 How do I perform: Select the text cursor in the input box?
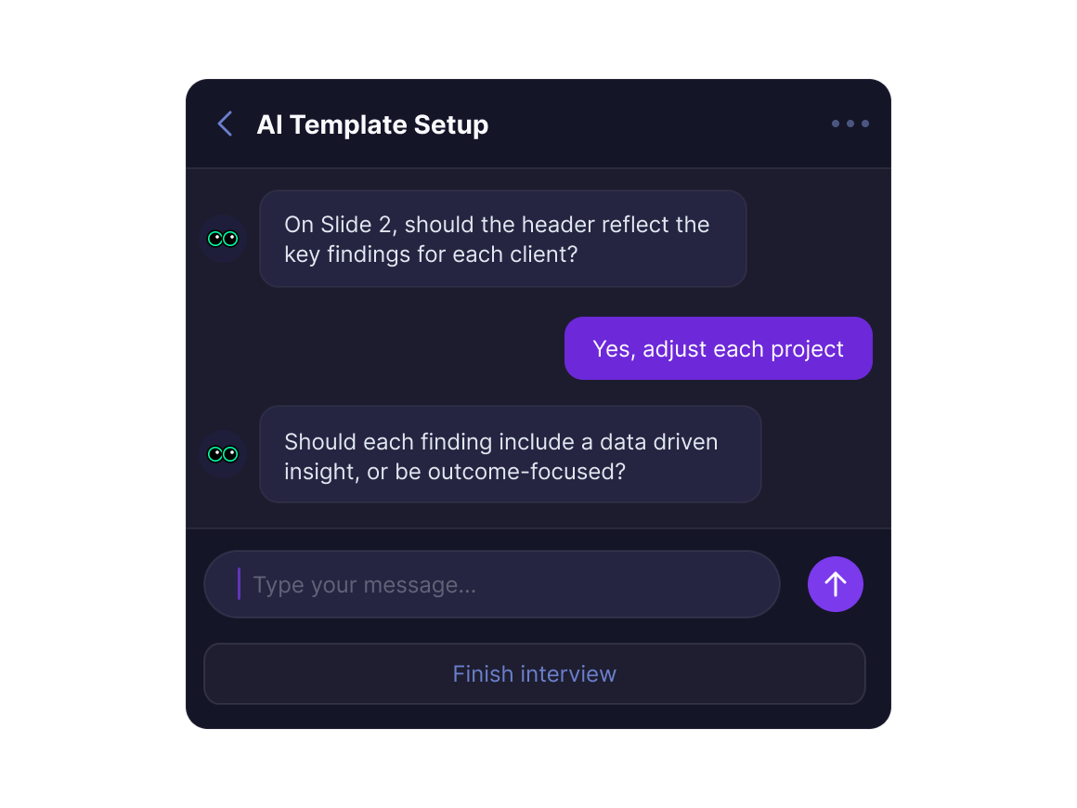coord(239,584)
